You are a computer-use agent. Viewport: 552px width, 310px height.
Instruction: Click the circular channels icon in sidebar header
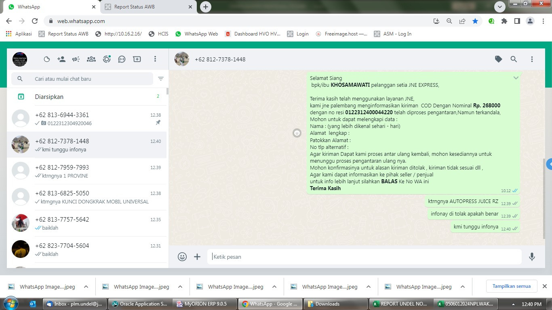(x=107, y=59)
